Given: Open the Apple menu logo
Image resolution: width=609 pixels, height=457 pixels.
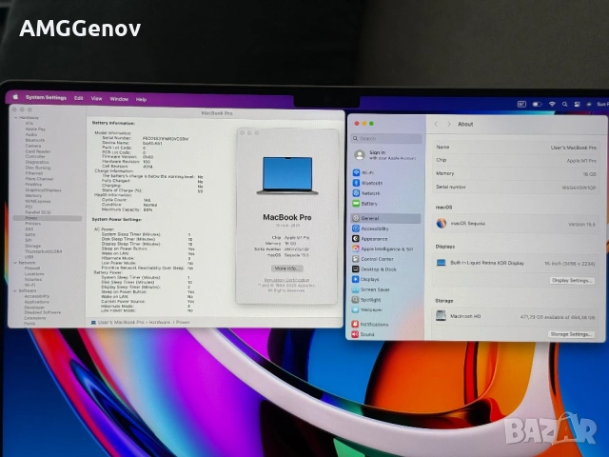Looking at the screenshot, I should (16, 97).
